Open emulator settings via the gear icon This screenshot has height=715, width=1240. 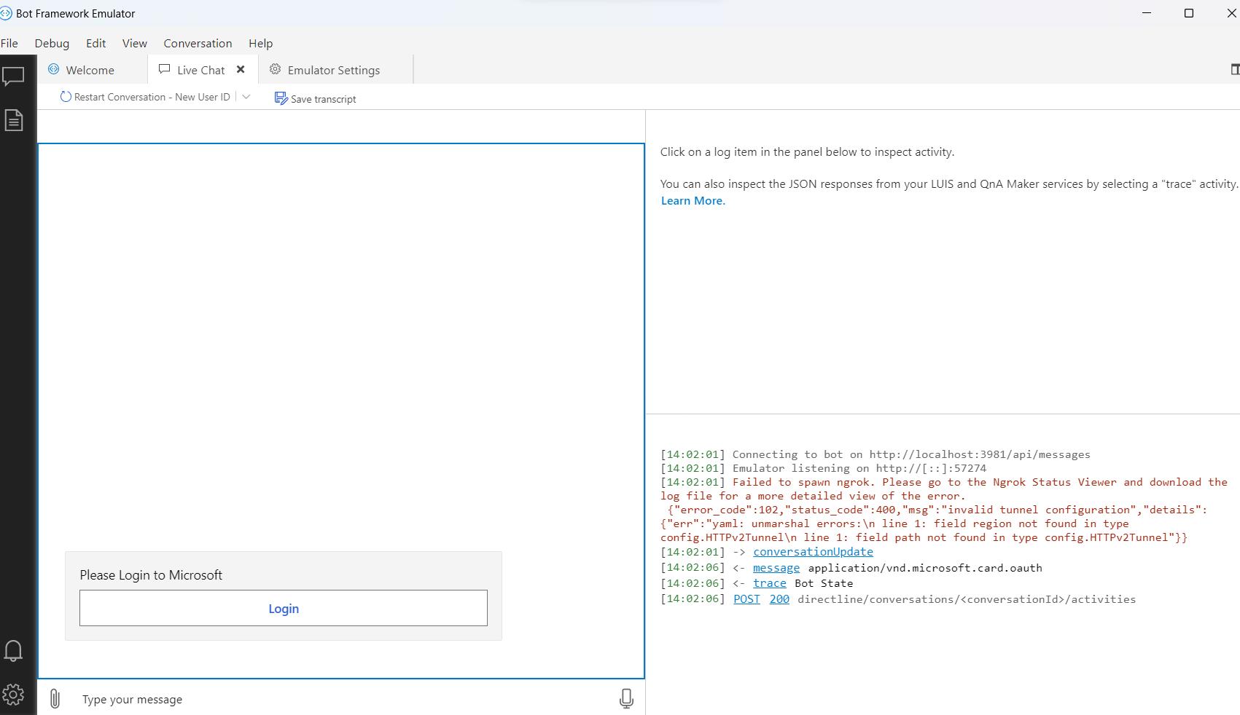(13, 694)
